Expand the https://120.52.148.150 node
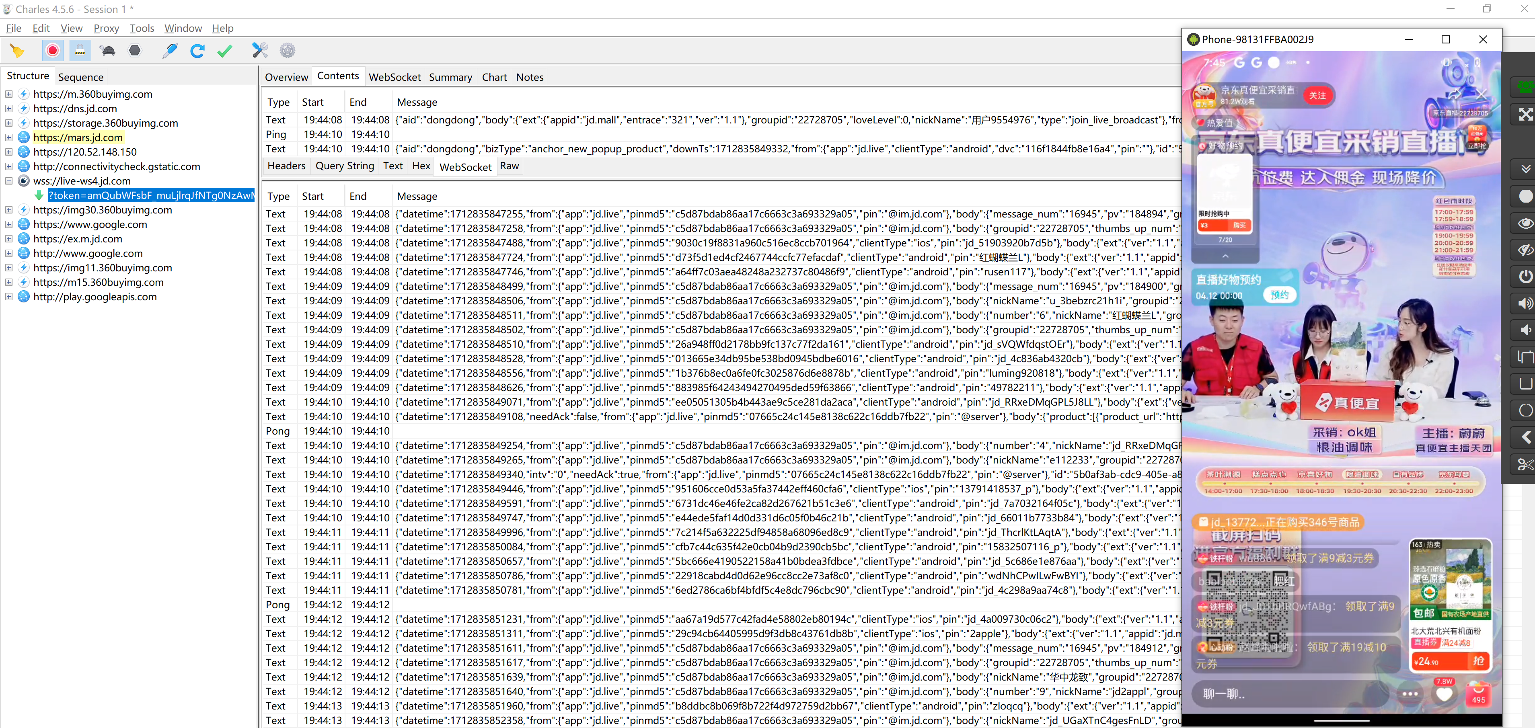Image resolution: width=1535 pixels, height=728 pixels. (x=9, y=152)
